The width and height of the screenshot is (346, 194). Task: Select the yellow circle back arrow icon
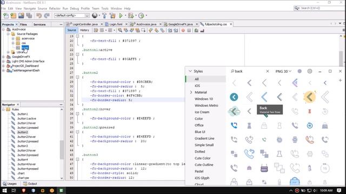coord(310,97)
